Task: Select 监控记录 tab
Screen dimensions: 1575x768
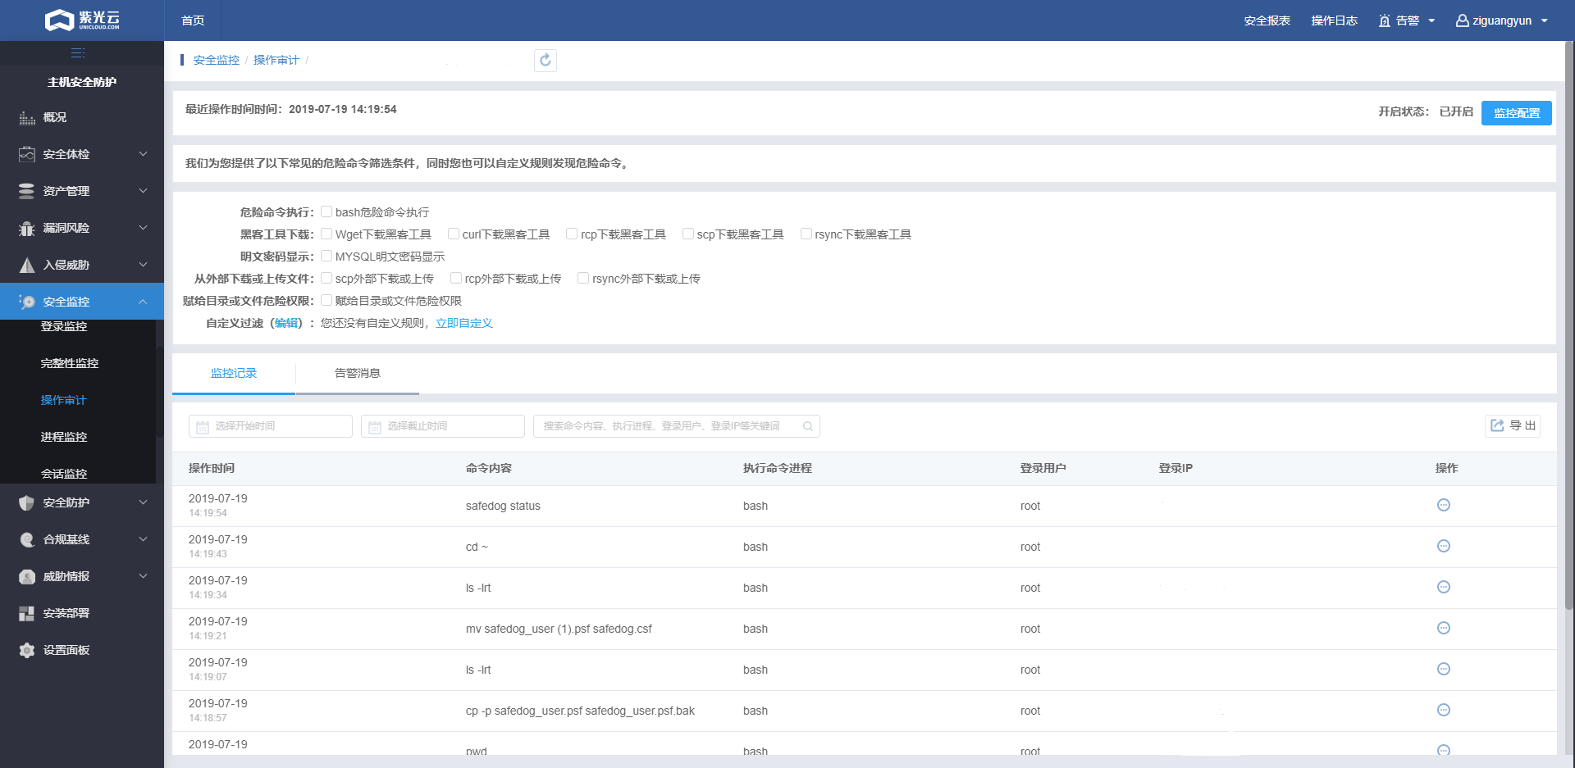Action: pyautogui.click(x=234, y=373)
